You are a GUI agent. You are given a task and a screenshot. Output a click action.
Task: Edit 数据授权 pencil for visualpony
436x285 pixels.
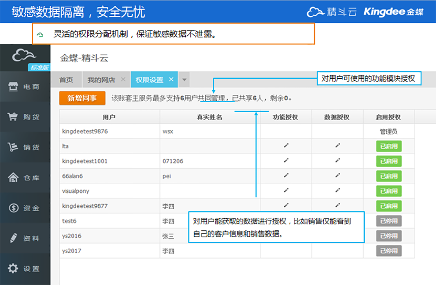click(337, 190)
